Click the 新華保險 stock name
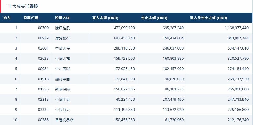The width and height of the screenshot is (253, 125). click(63, 89)
